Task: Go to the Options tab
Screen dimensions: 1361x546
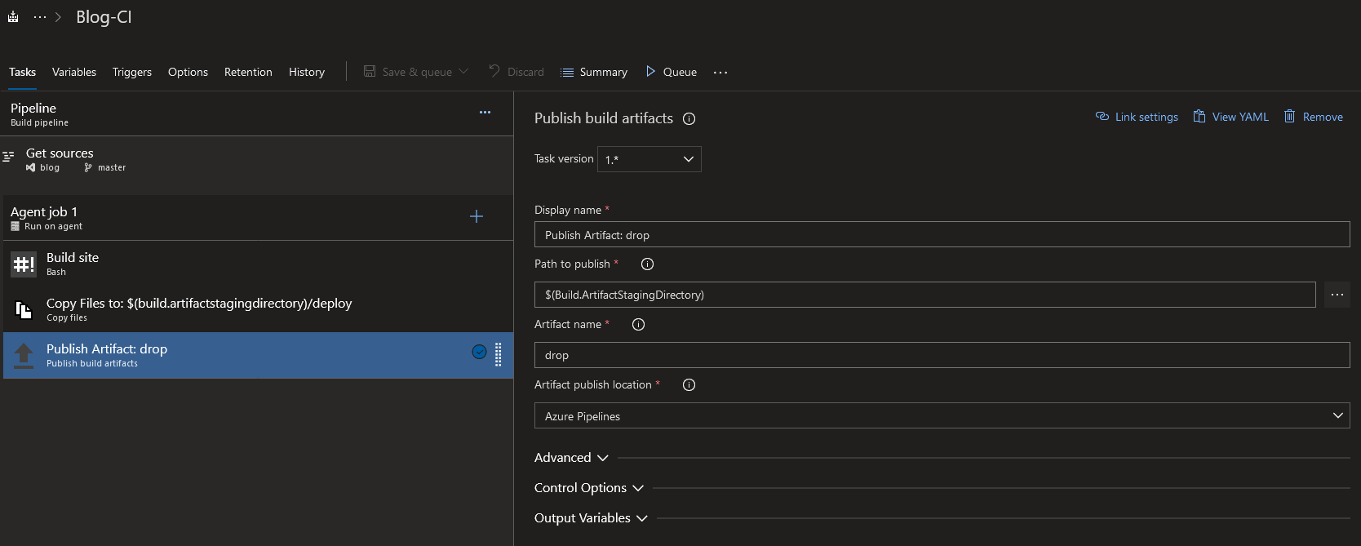Action: [188, 72]
